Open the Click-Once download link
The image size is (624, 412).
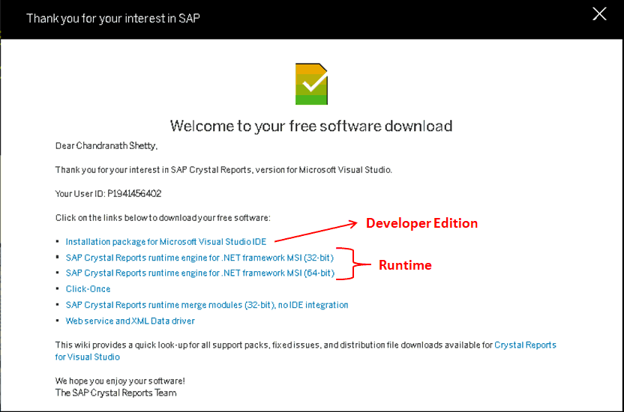coord(88,289)
